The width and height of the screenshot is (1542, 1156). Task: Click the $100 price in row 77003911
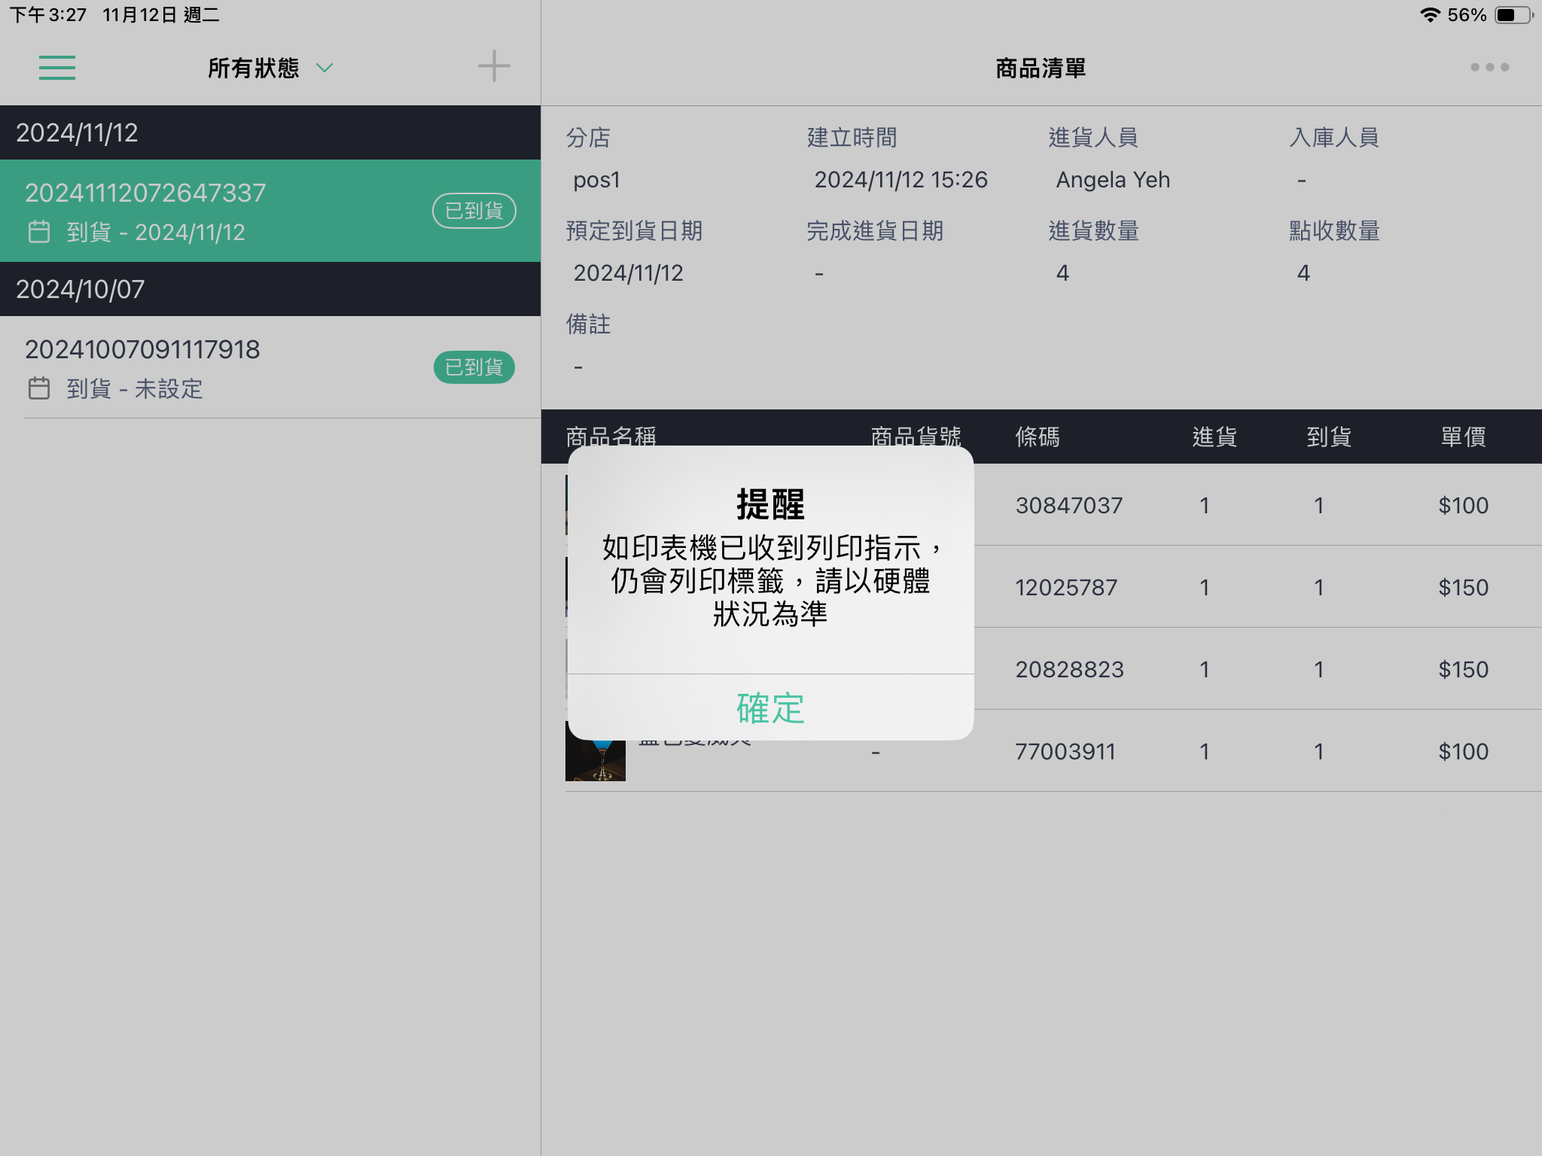coord(1463,751)
